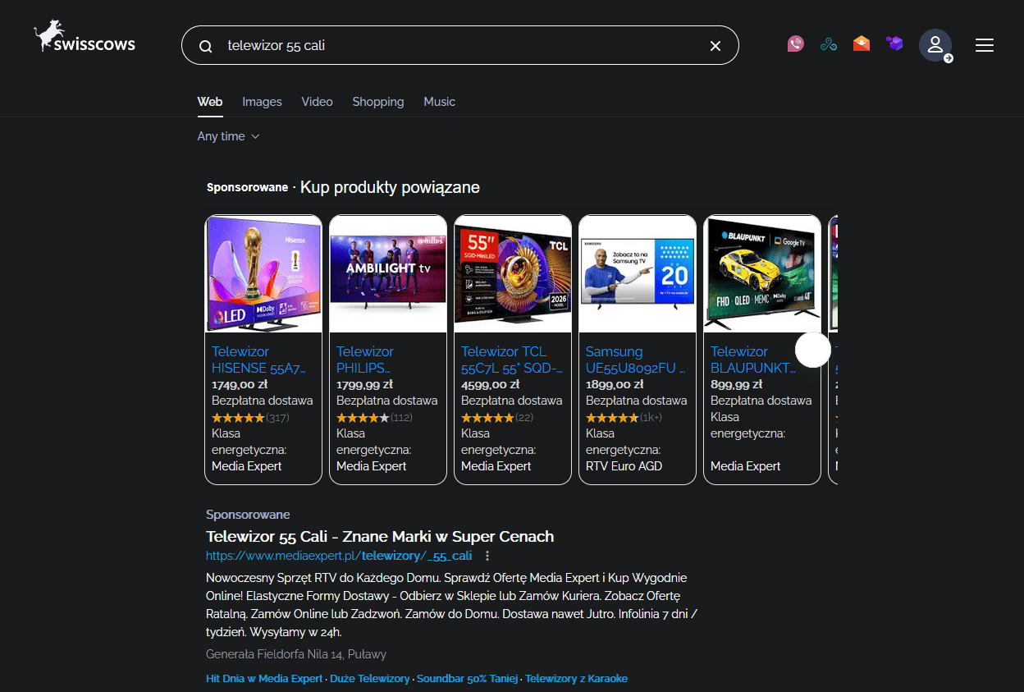
Task: Open the Philips Ambilight TV product image
Action: (388, 273)
